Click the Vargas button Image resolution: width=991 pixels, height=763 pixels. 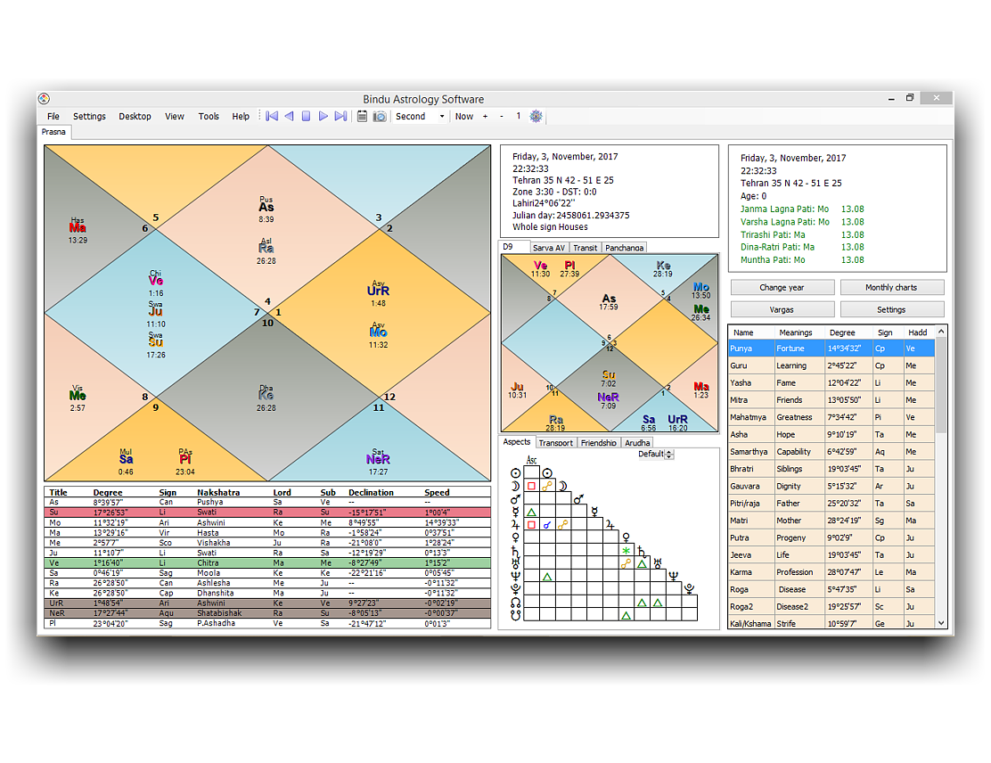[x=782, y=310]
